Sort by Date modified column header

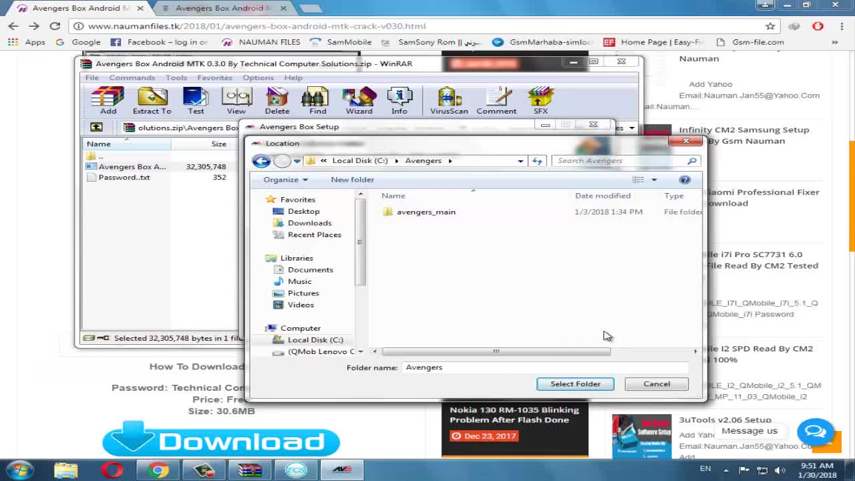coord(603,196)
